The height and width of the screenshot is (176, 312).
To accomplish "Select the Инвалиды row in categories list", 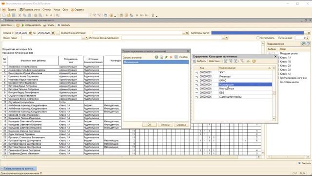I will pos(233,76).
